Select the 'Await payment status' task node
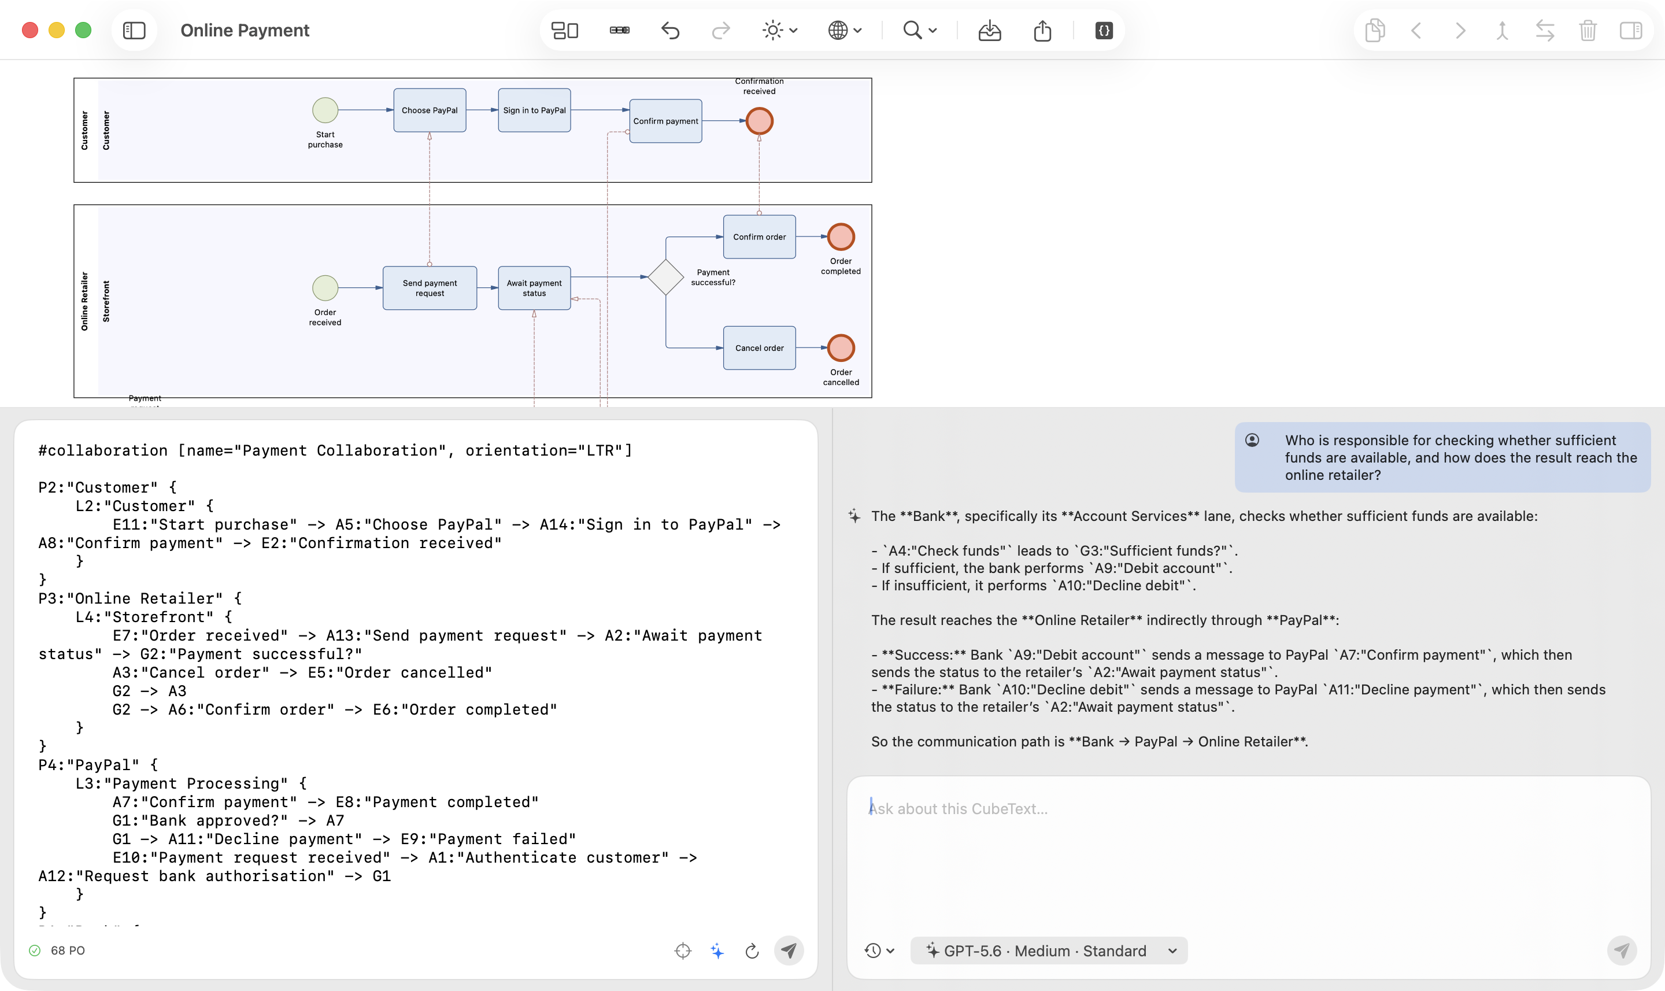This screenshot has height=991, width=1665. (x=534, y=288)
